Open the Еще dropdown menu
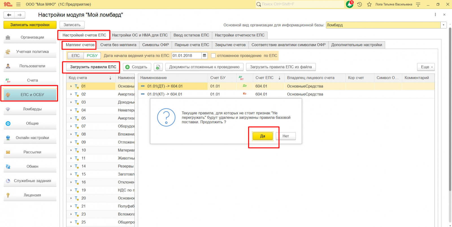This screenshot has height=227, width=452. 426,67
